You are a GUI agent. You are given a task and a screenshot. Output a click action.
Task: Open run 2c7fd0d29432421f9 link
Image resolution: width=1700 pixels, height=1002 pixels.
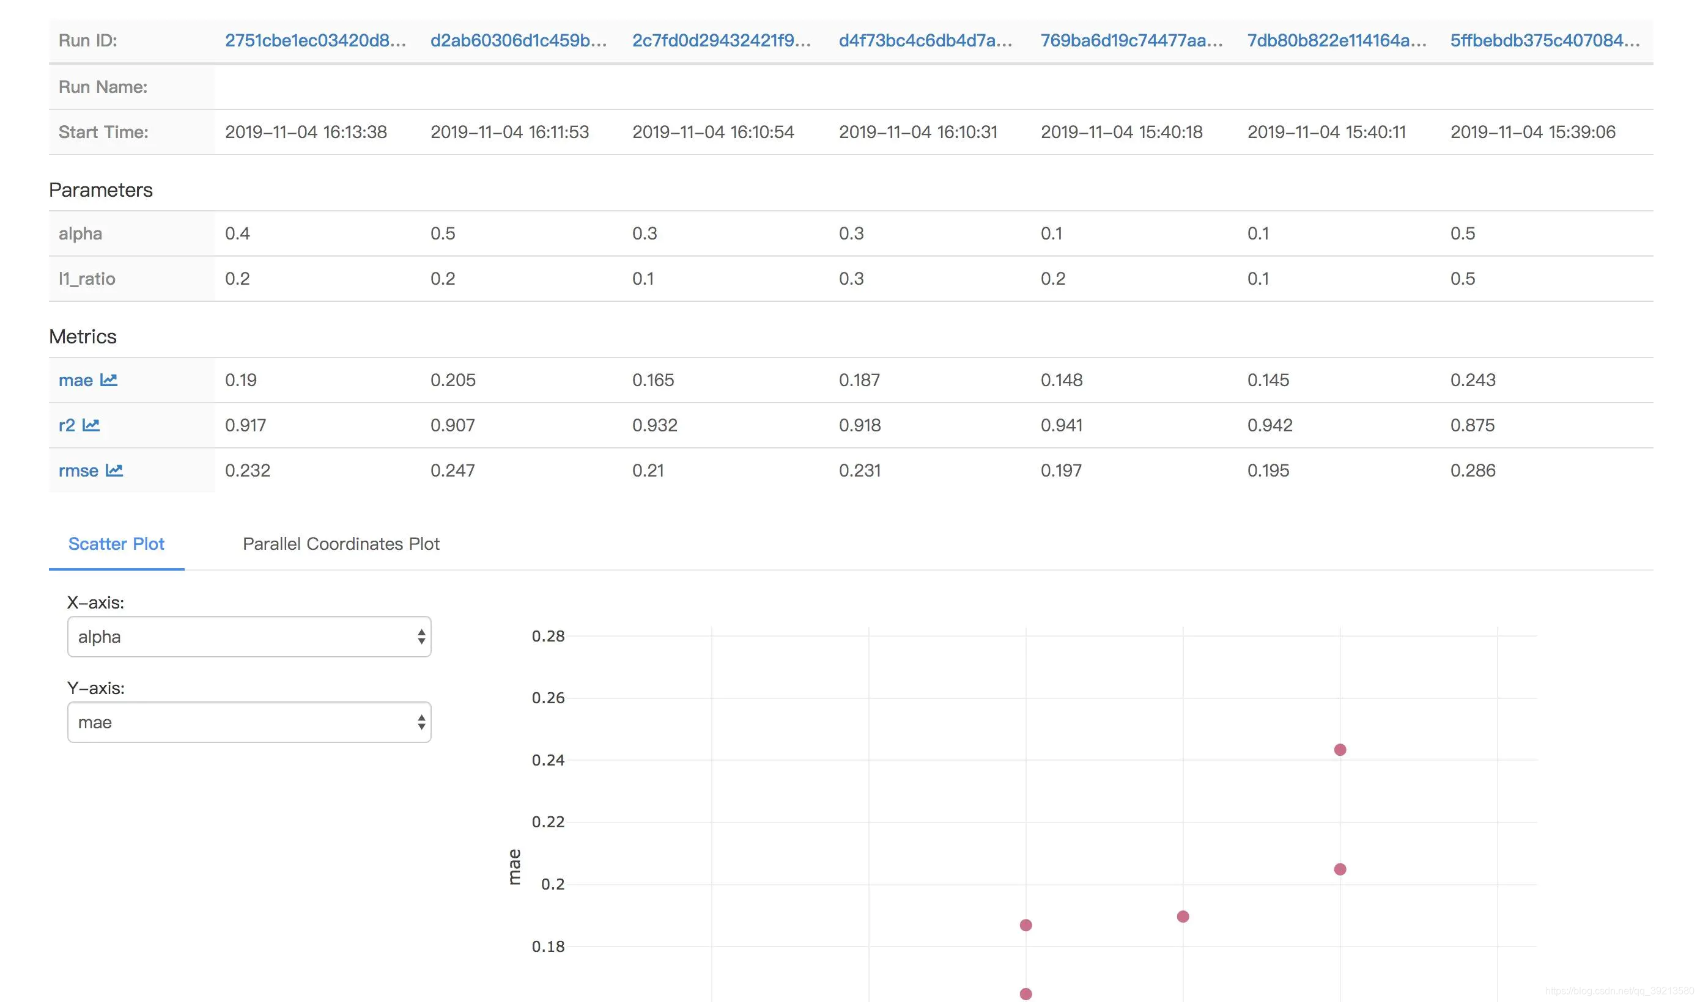(x=721, y=40)
